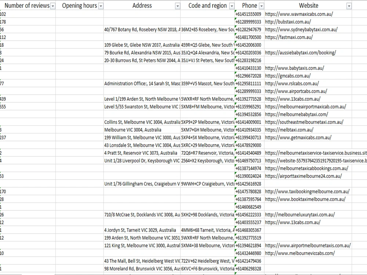Select address 4 Pratt St, Reservoir
The width and height of the screenshot is (367, 275).
coord(142,153)
